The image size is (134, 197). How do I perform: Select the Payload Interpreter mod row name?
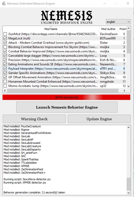[x=53, y=69]
